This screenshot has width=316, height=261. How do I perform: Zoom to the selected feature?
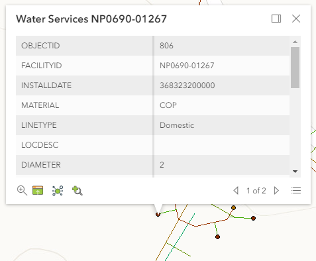(22, 191)
